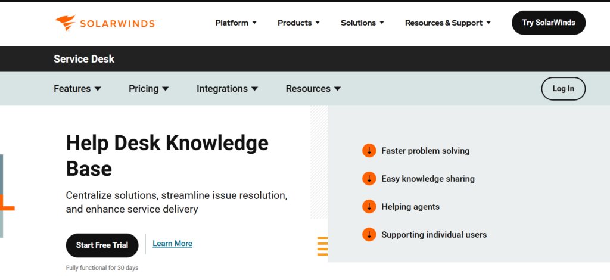610x280 pixels.
Task: Click the arrow icon beside Faster problem solving
Action: click(x=369, y=151)
